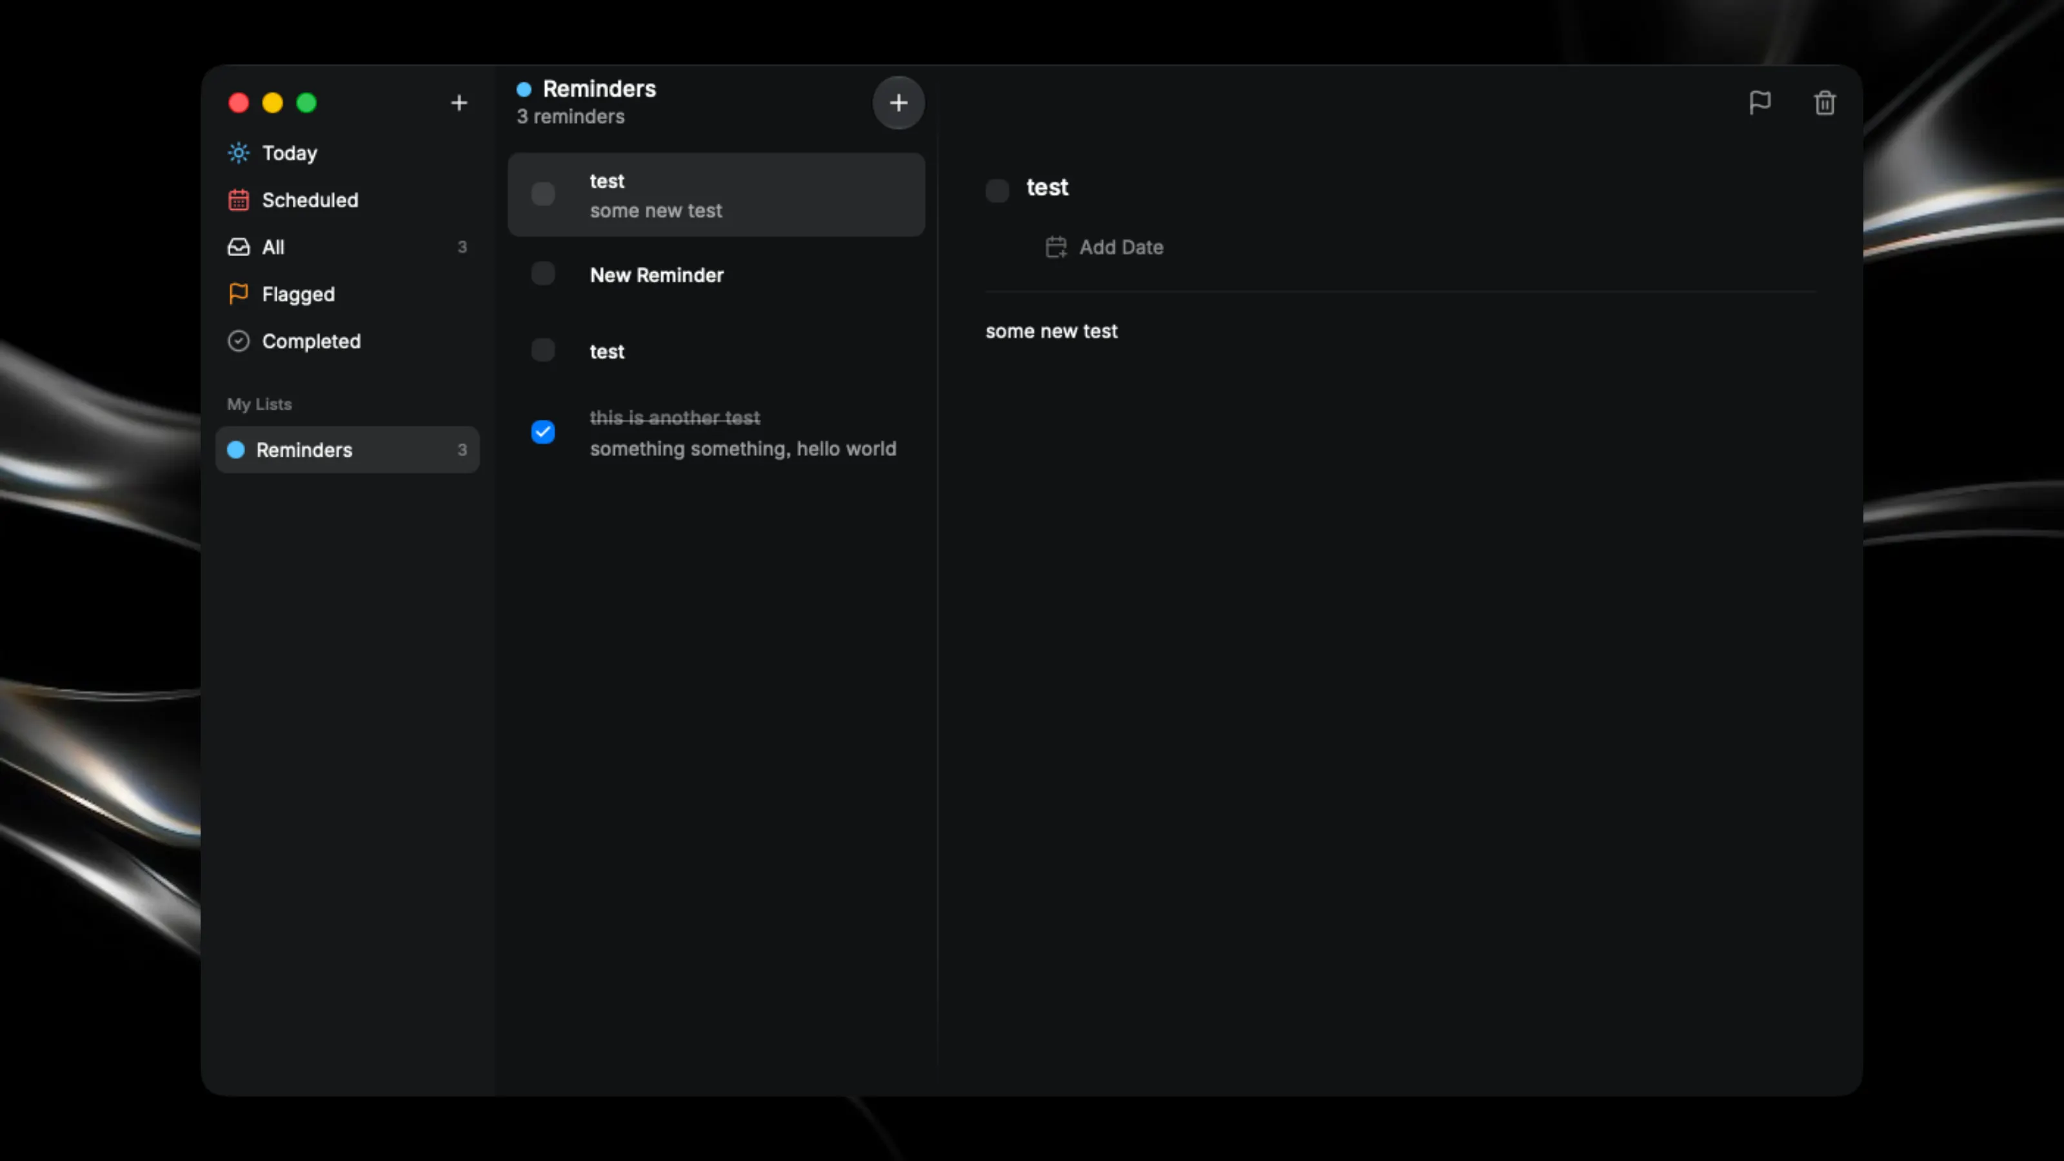Image resolution: width=2064 pixels, height=1161 pixels.
Task: Select the 'this is another test' row title
Action: [x=675, y=417]
